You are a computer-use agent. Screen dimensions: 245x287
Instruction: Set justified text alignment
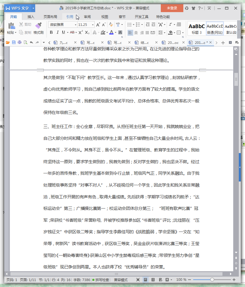147,33
